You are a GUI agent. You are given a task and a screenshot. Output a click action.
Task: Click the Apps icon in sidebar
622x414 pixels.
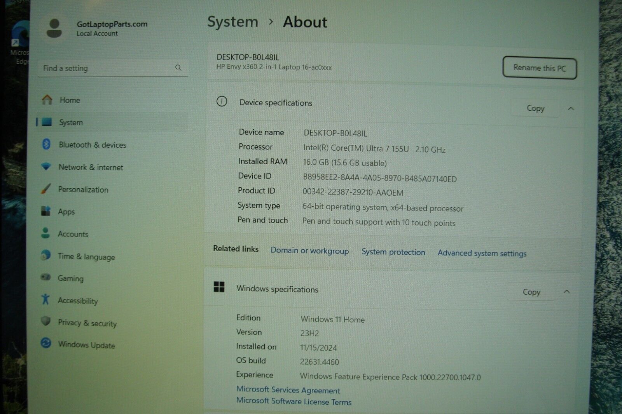46,211
